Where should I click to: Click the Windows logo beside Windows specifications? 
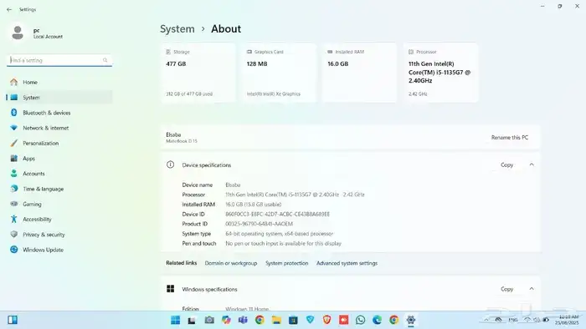click(x=171, y=289)
